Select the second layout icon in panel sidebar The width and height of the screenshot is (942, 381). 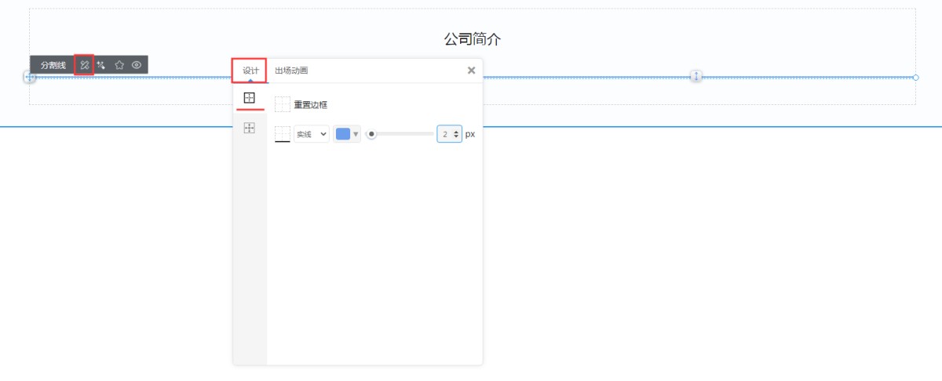pos(250,128)
